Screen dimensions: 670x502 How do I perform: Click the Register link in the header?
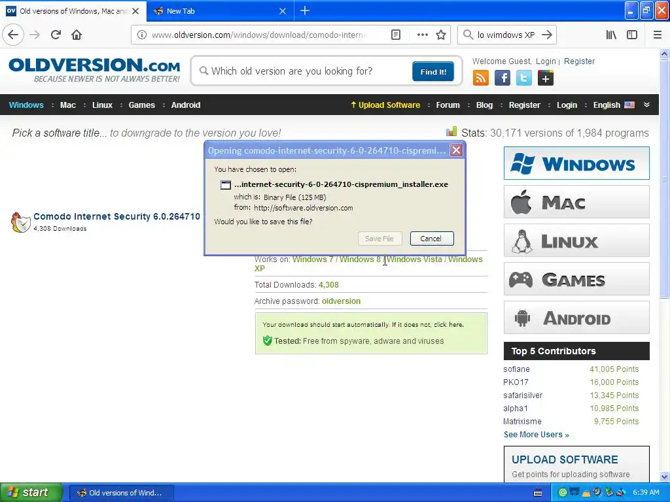click(x=579, y=61)
